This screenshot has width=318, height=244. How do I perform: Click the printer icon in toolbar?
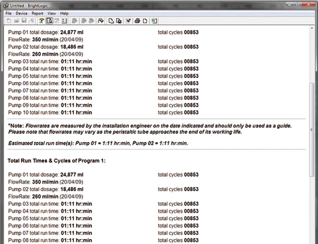pyautogui.click(x=137, y=21)
